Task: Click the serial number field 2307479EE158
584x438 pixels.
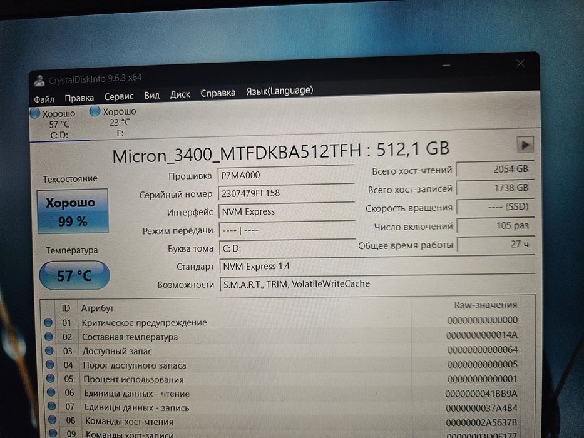Action: point(287,193)
